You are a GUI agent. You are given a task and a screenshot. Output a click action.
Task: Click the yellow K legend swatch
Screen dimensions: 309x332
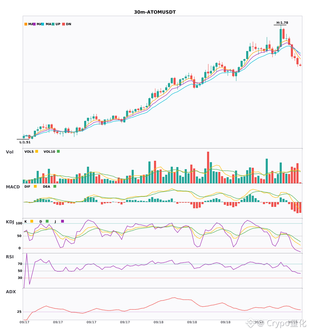(x=32, y=221)
